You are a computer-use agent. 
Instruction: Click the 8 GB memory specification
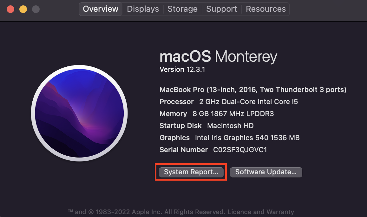pyautogui.click(x=222, y=114)
